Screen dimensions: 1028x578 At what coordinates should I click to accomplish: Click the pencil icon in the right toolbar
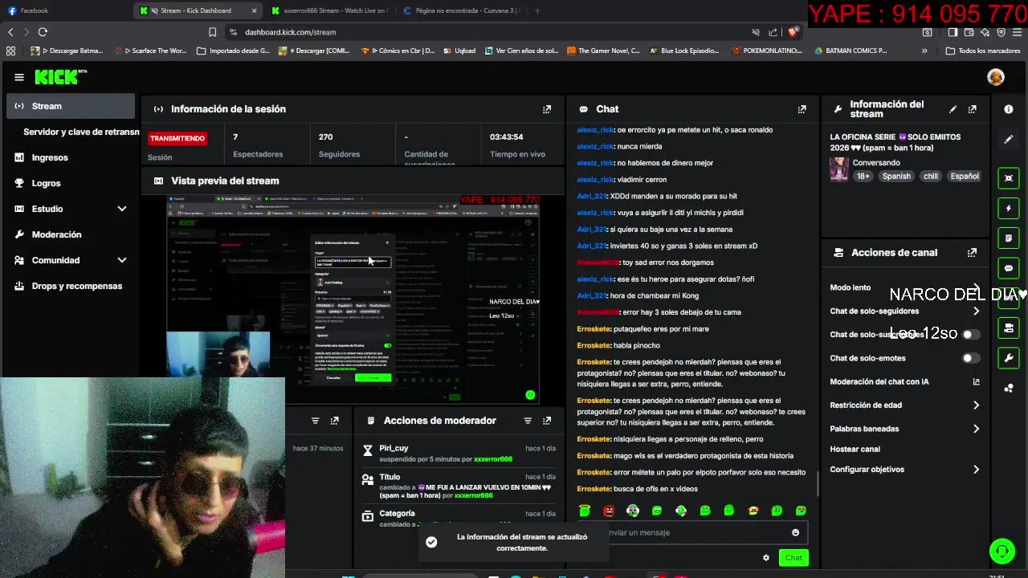(x=1009, y=140)
